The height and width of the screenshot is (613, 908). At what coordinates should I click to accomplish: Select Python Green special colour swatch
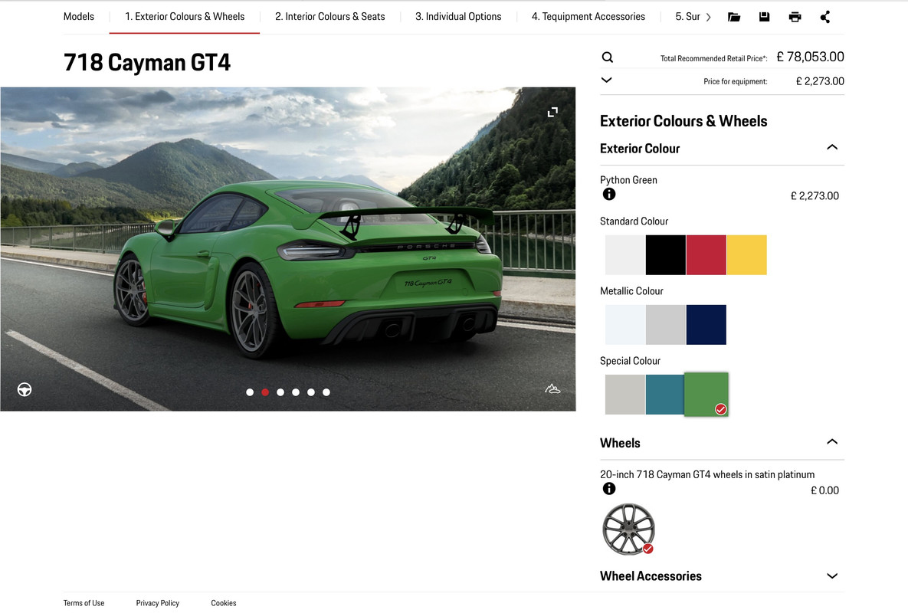(x=706, y=394)
